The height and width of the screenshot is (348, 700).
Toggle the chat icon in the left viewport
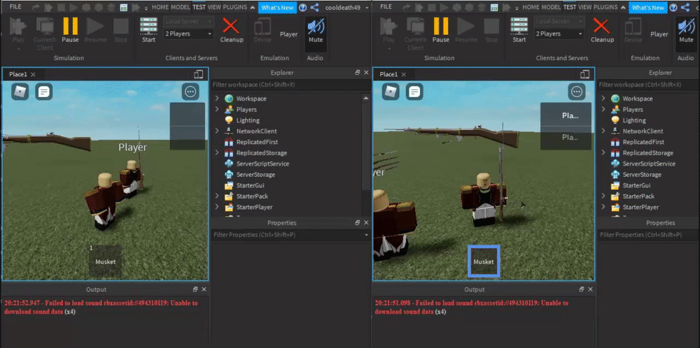[43, 92]
